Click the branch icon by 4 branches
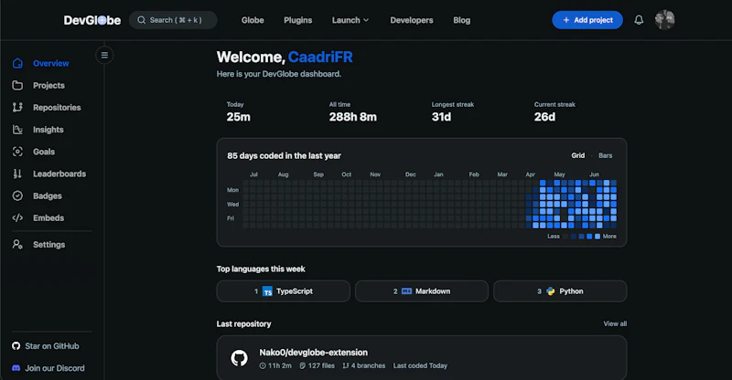 click(346, 365)
